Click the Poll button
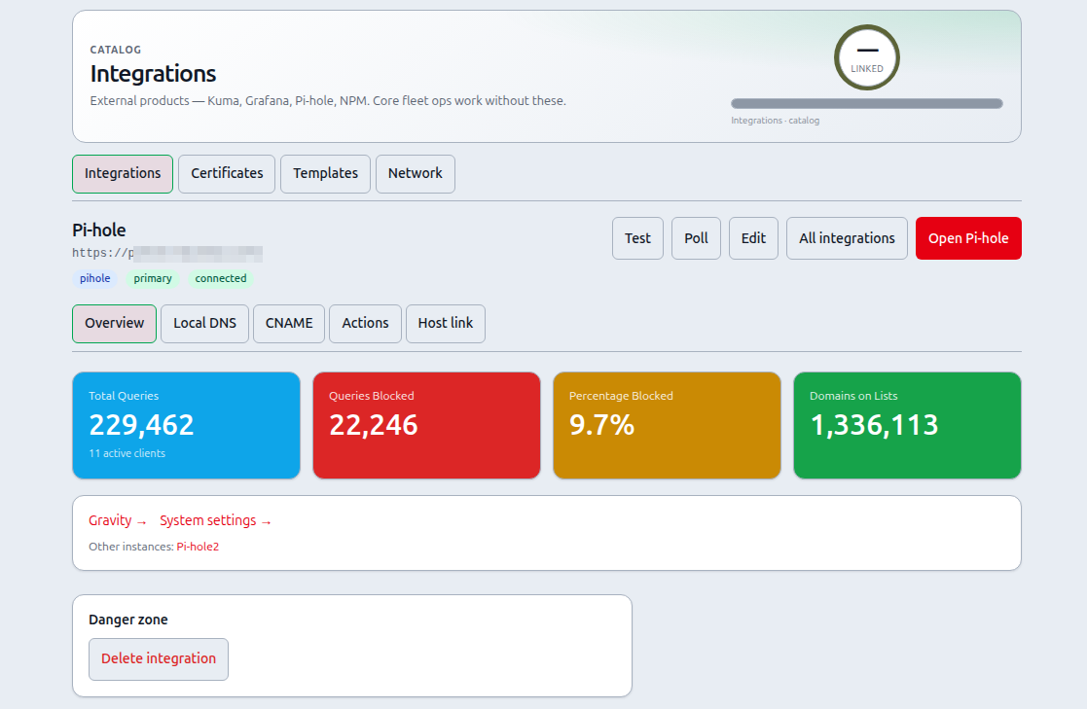 (696, 238)
